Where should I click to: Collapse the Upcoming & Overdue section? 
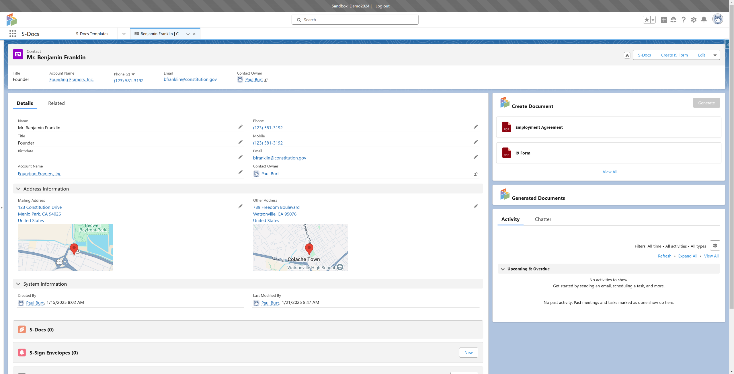pos(502,269)
